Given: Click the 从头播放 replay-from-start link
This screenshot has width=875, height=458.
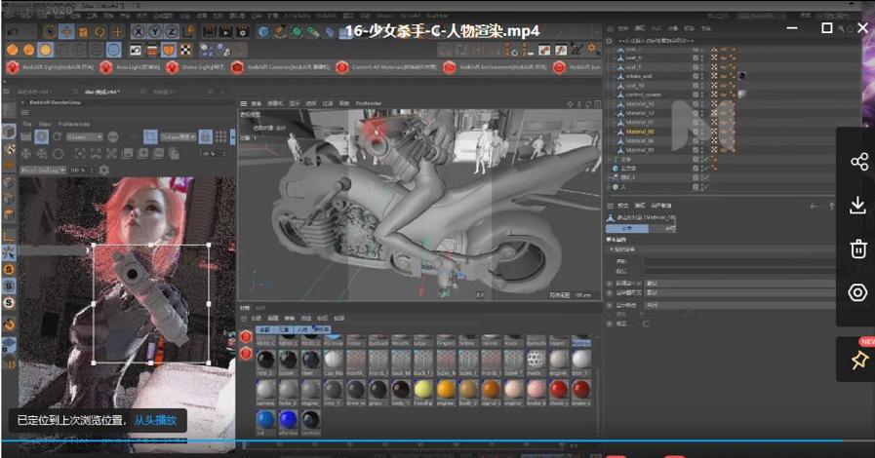Looking at the screenshot, I should pyautogui.click(x=155, y=420).
